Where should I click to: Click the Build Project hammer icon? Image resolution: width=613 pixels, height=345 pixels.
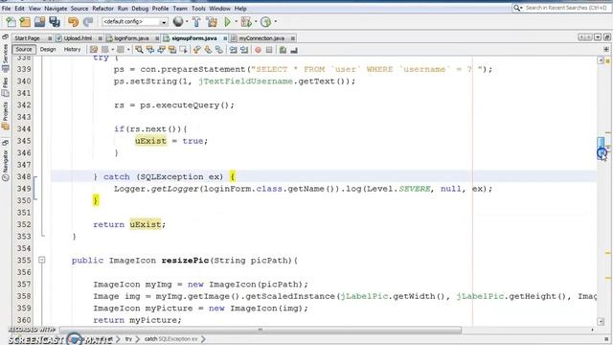(x=196, y=22)
